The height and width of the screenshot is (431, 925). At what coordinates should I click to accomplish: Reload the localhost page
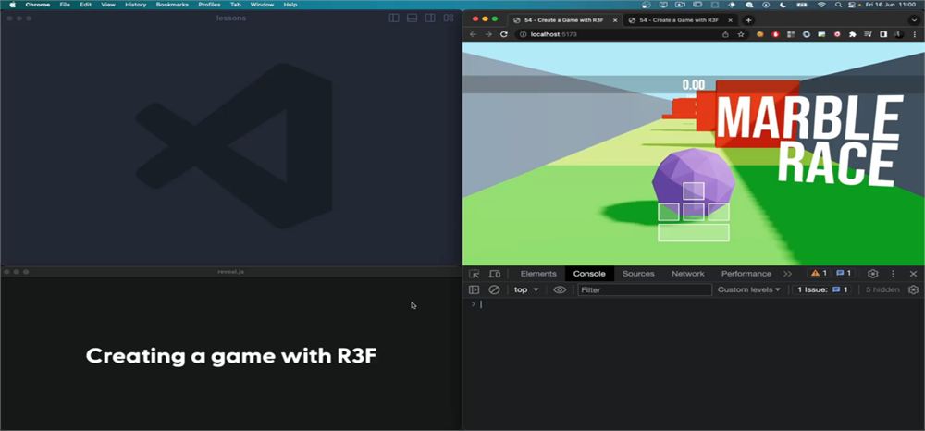click(504, 34)
